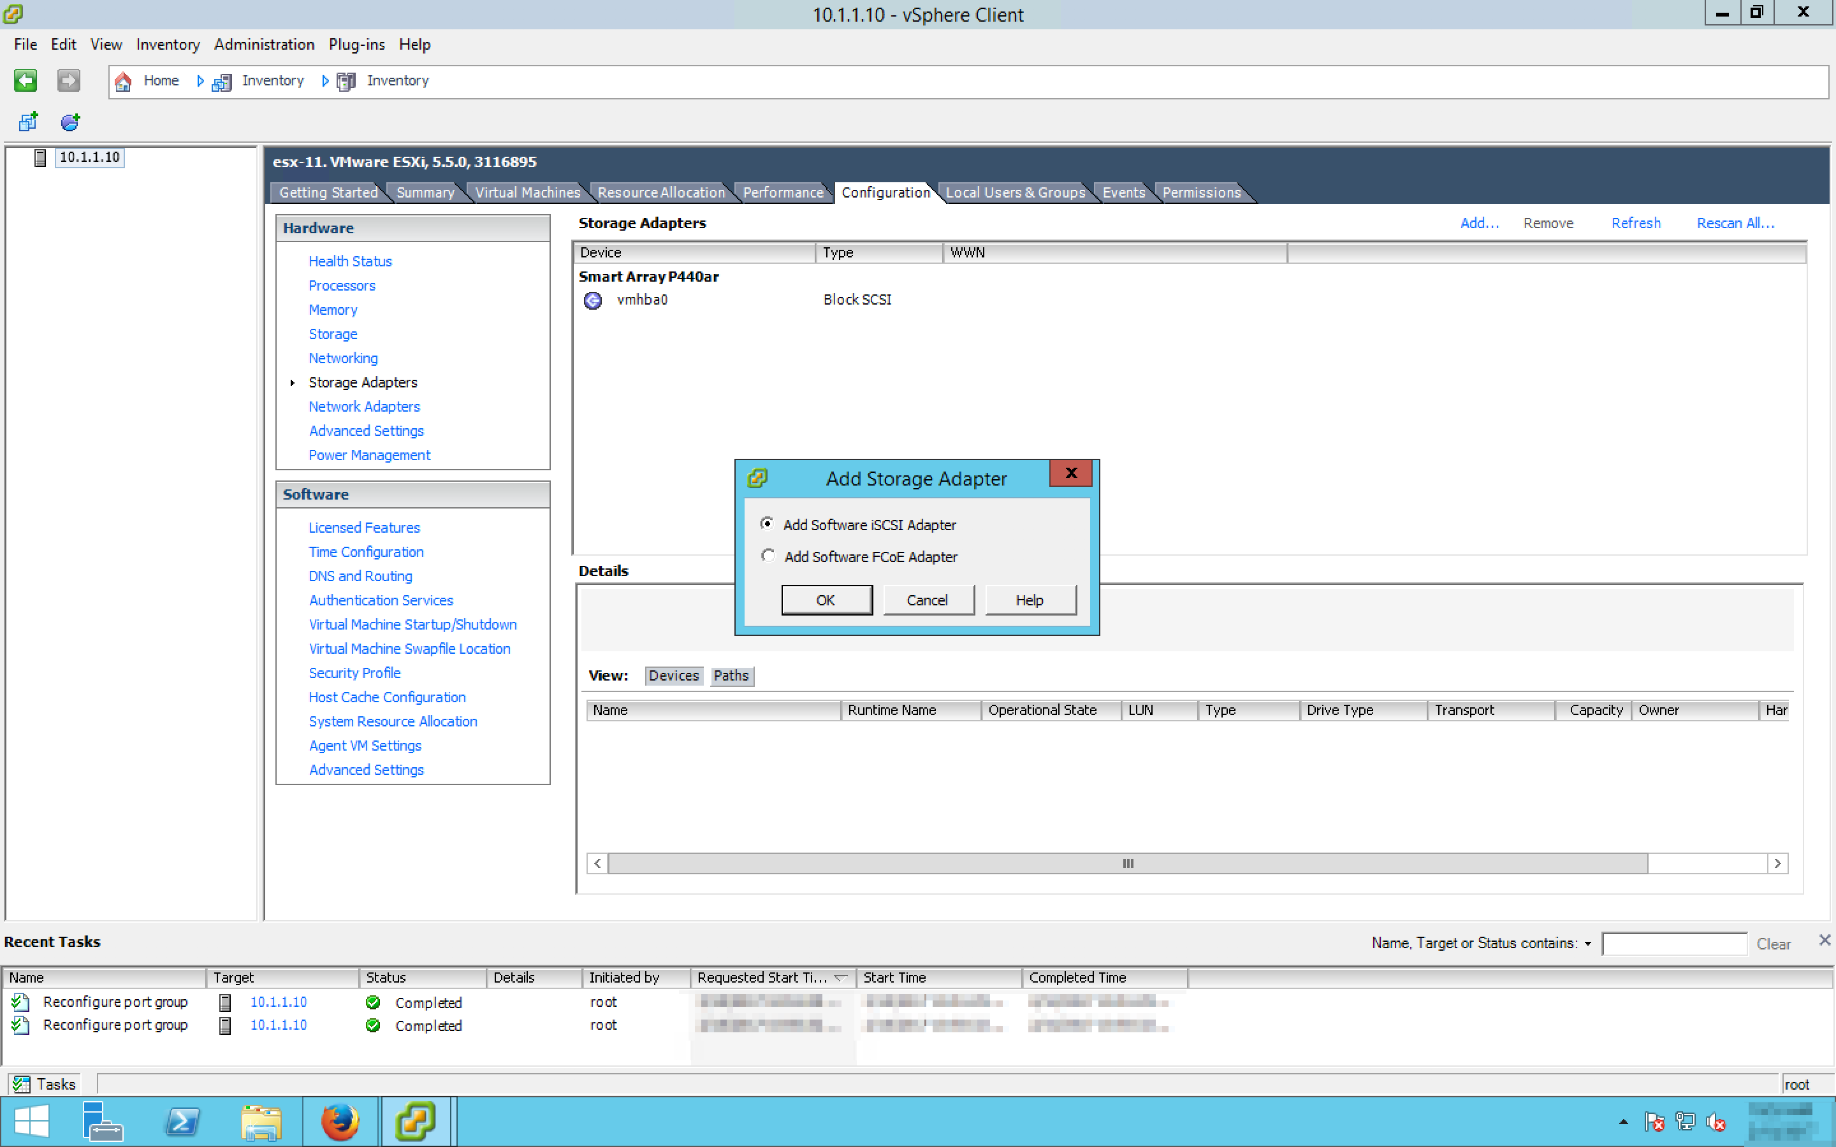Open the Administration menu
The width and height of the screenshot is (1836, 1147).
[263, 45]
